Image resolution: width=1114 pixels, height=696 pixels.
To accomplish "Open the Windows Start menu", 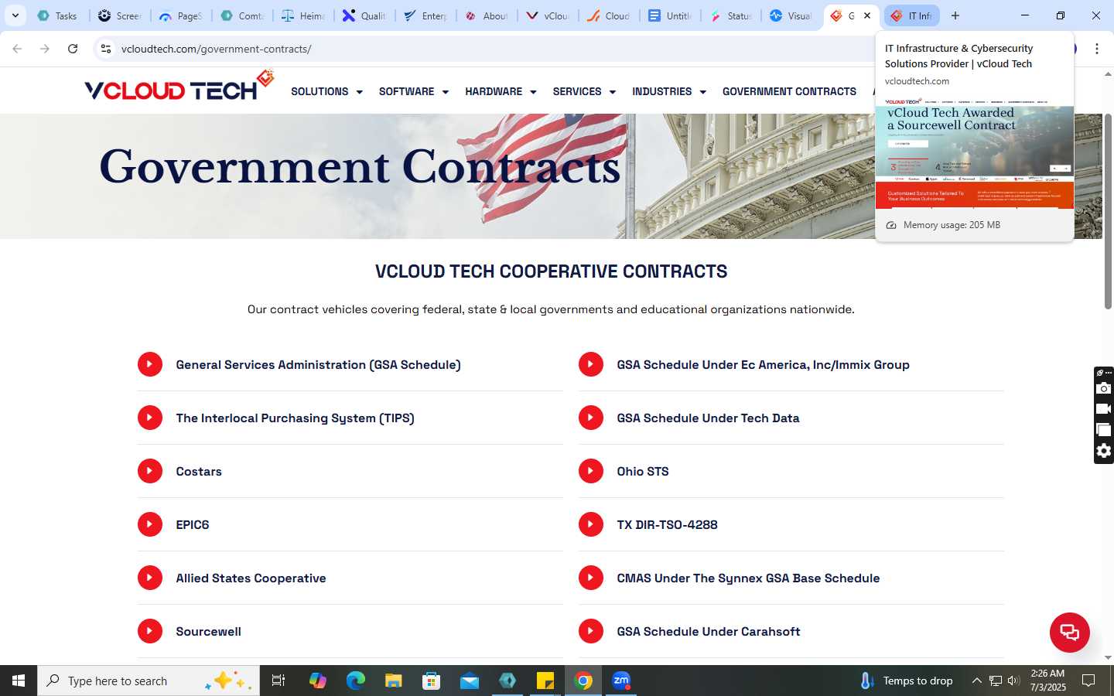I will coord(19,681).
